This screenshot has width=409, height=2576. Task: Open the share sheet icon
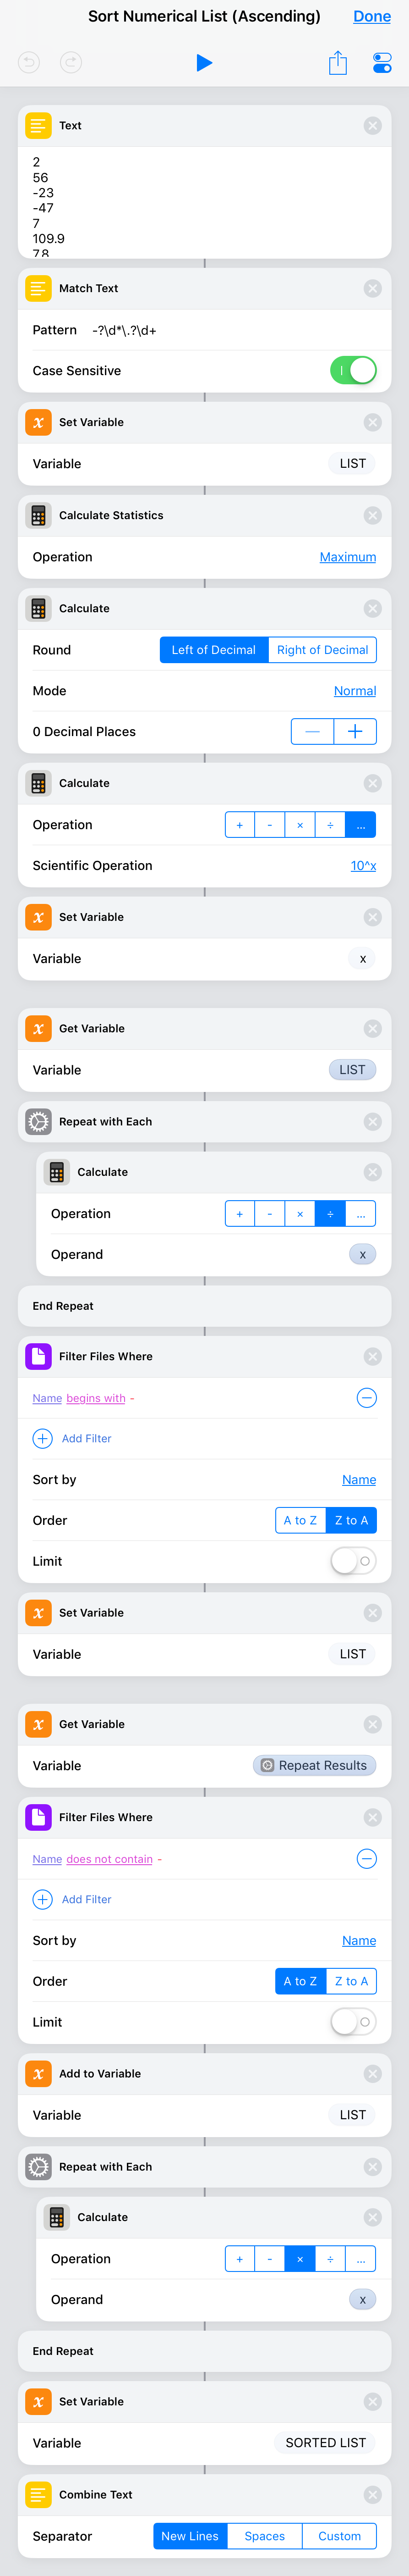338,62
